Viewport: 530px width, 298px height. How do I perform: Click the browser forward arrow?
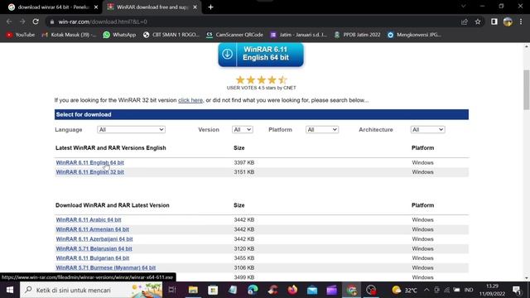coord(22,22)
